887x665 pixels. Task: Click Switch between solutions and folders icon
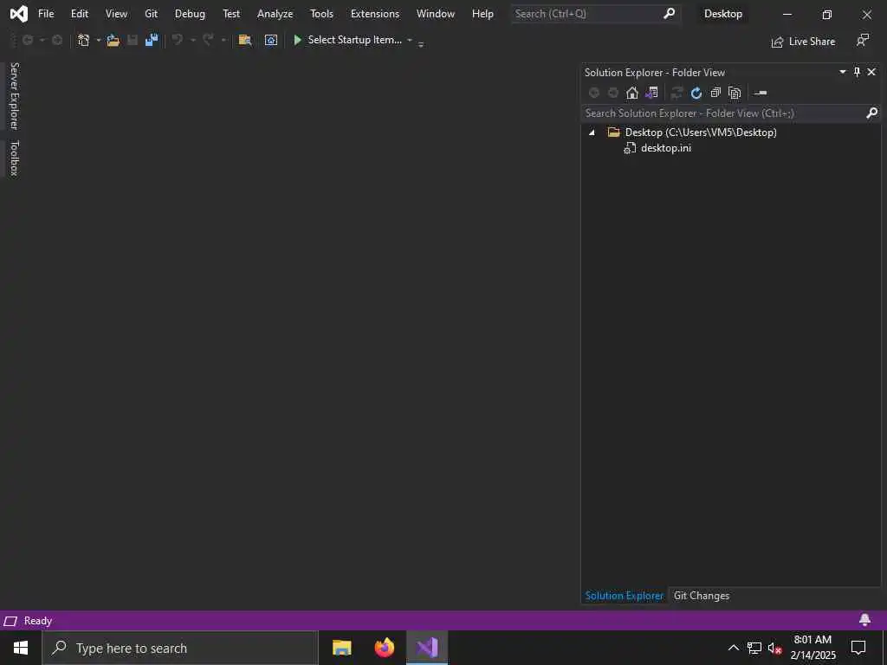pyautogui.click(x=651, y=93)
